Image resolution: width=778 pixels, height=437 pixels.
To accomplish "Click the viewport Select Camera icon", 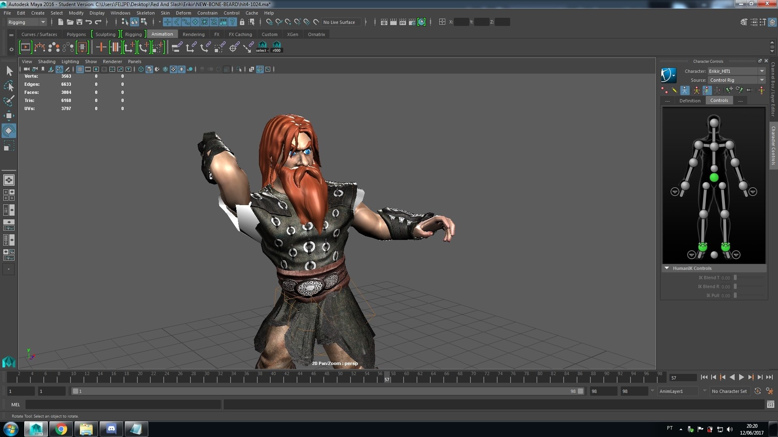I will click(x=26, y=69).
